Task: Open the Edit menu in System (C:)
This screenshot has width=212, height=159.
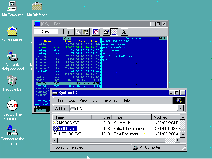Action: click(x=72, y=100)
